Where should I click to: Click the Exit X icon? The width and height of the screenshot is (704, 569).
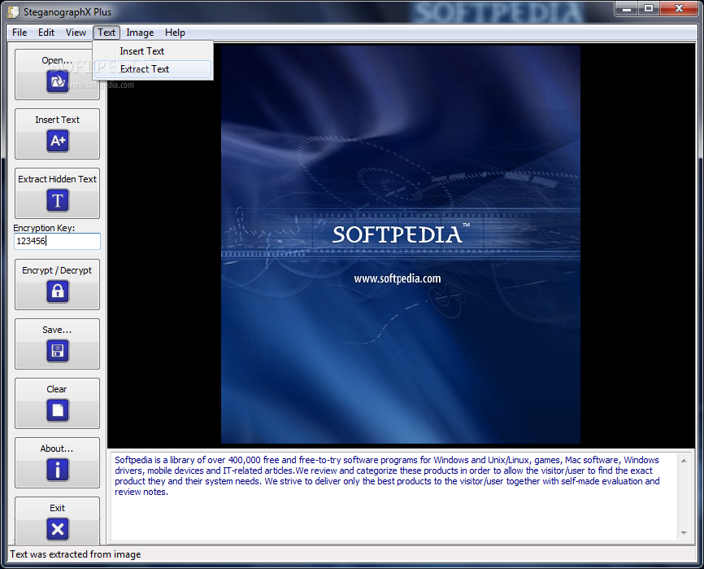tap(58, 529)
